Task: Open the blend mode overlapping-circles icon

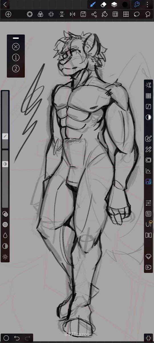Action: tap(5, 214)
